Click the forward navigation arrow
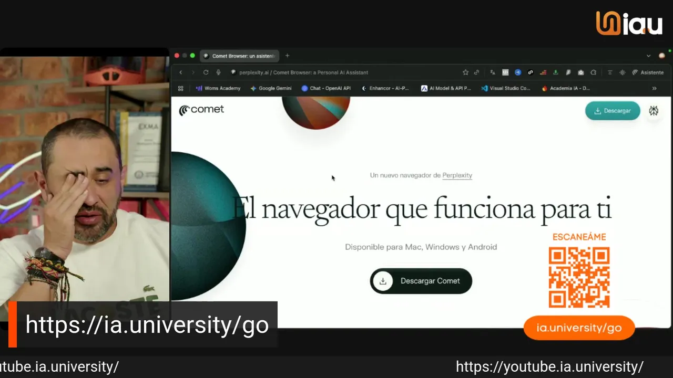Viewport: 673px width, 378px height. pos(193,72)
